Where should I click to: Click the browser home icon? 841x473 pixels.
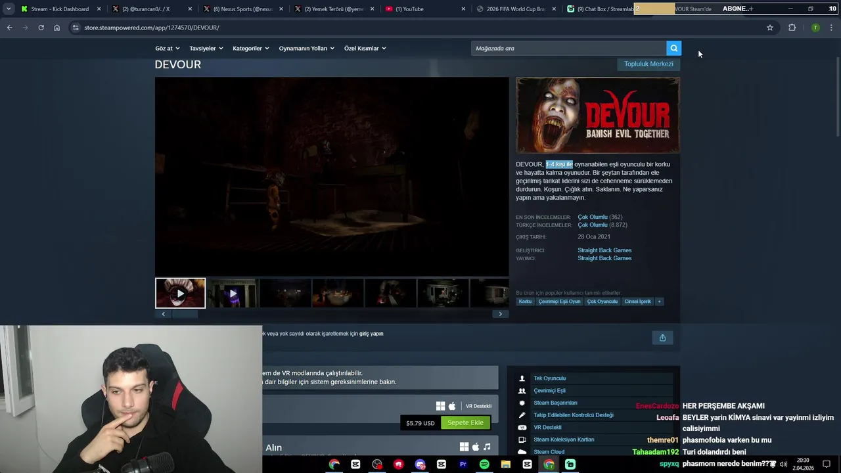[x=57, y=28]
